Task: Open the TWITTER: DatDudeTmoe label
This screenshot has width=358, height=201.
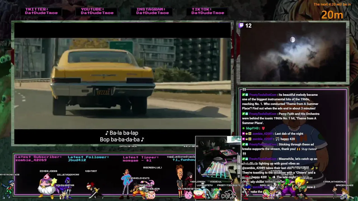Action: click(41, 11)
